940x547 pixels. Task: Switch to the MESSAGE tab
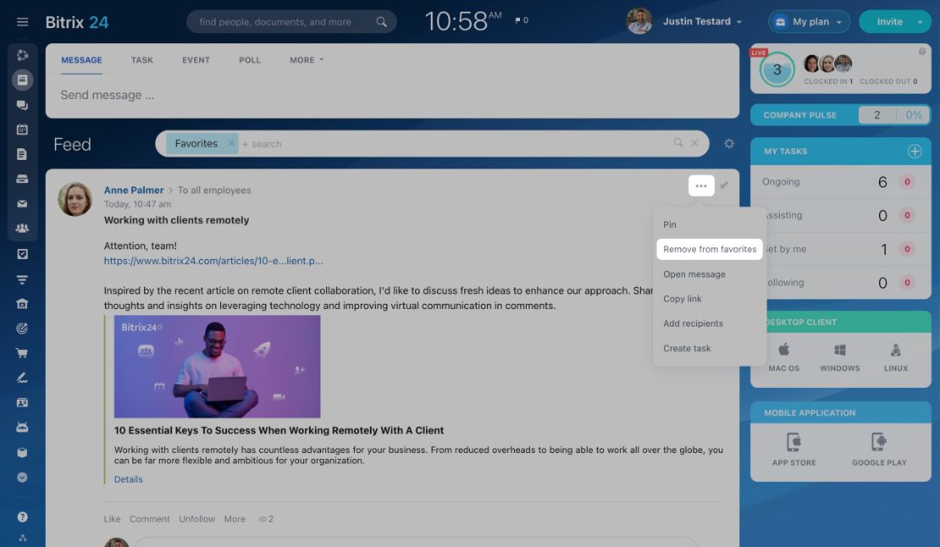81,60
